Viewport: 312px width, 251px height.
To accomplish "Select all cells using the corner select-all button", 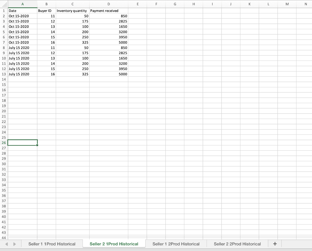I will 3,4.
